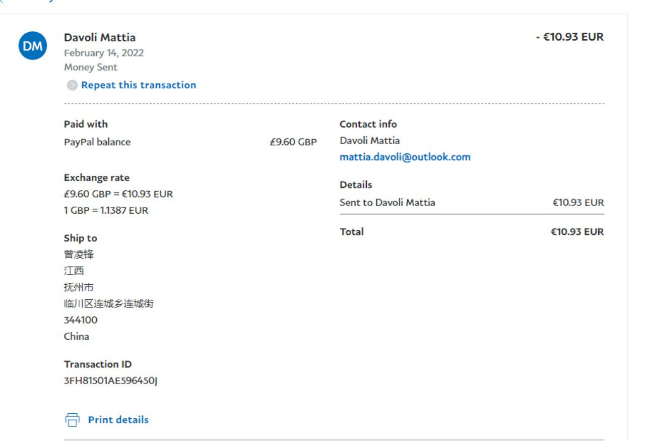Click the 1 GBP = 1.1387 EUR rate
This screenshot has height=441, width=645.
click(x=106, y=210)
